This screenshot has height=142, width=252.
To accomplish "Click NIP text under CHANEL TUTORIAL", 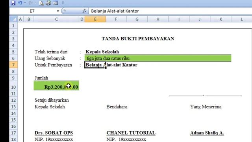I will coord(126,139).
